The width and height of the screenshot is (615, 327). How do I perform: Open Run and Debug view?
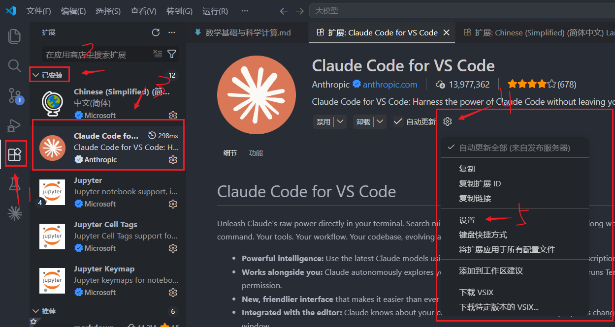(13, 126)
